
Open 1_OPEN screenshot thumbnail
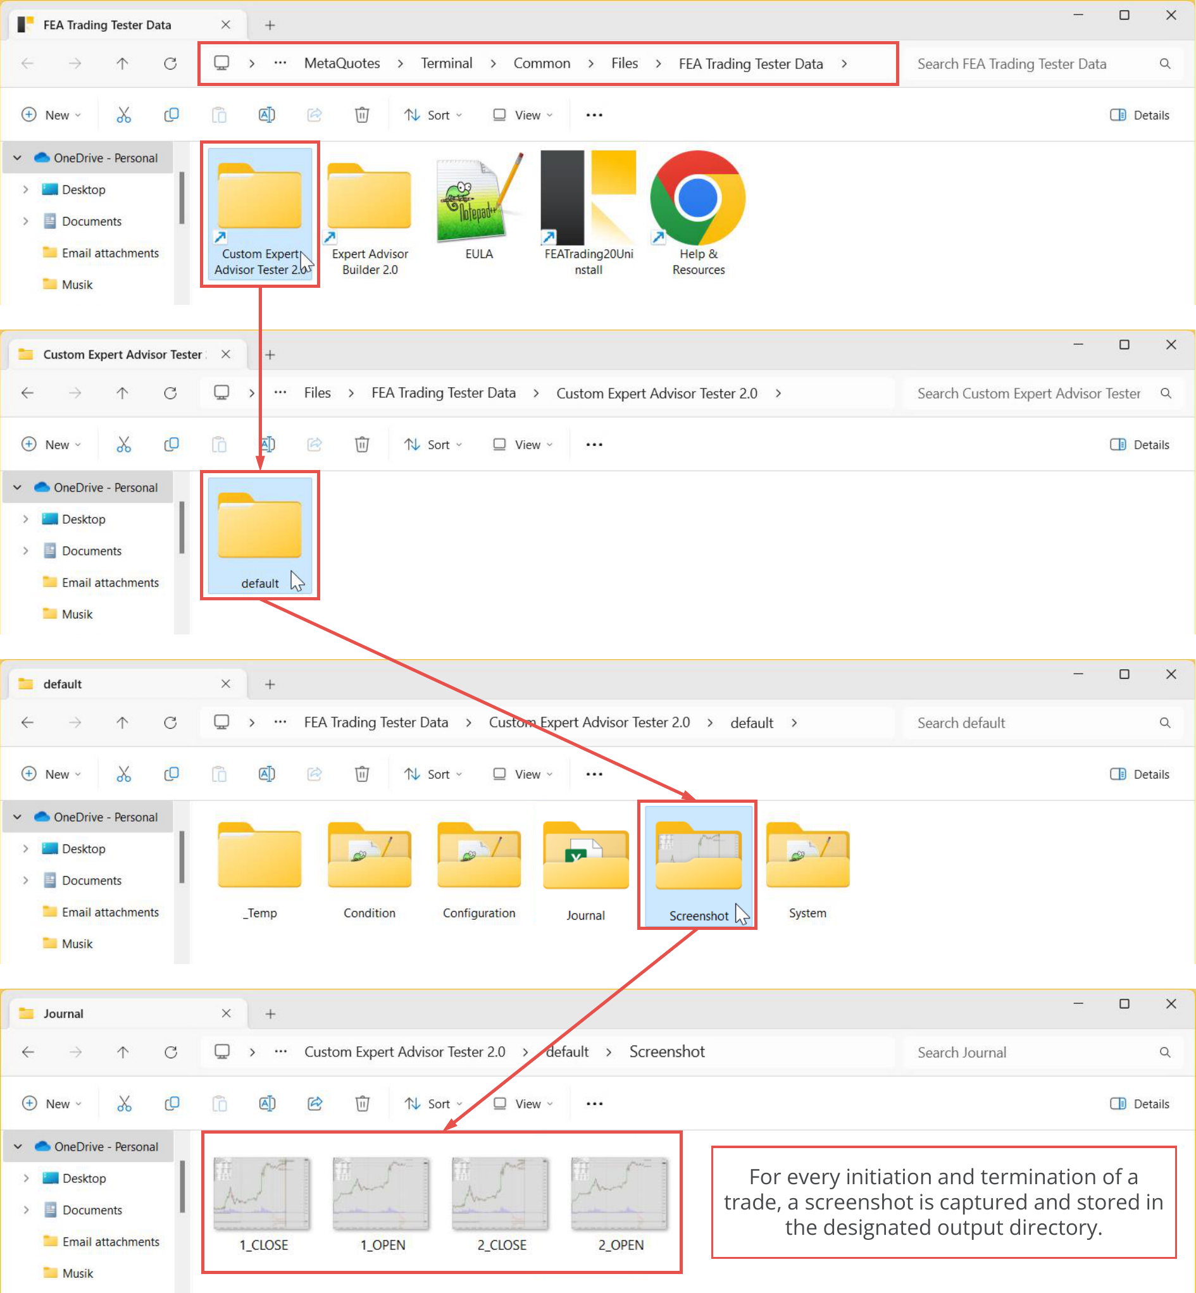[382, 1204]
